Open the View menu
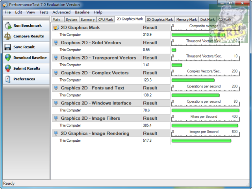 [31, 12]
